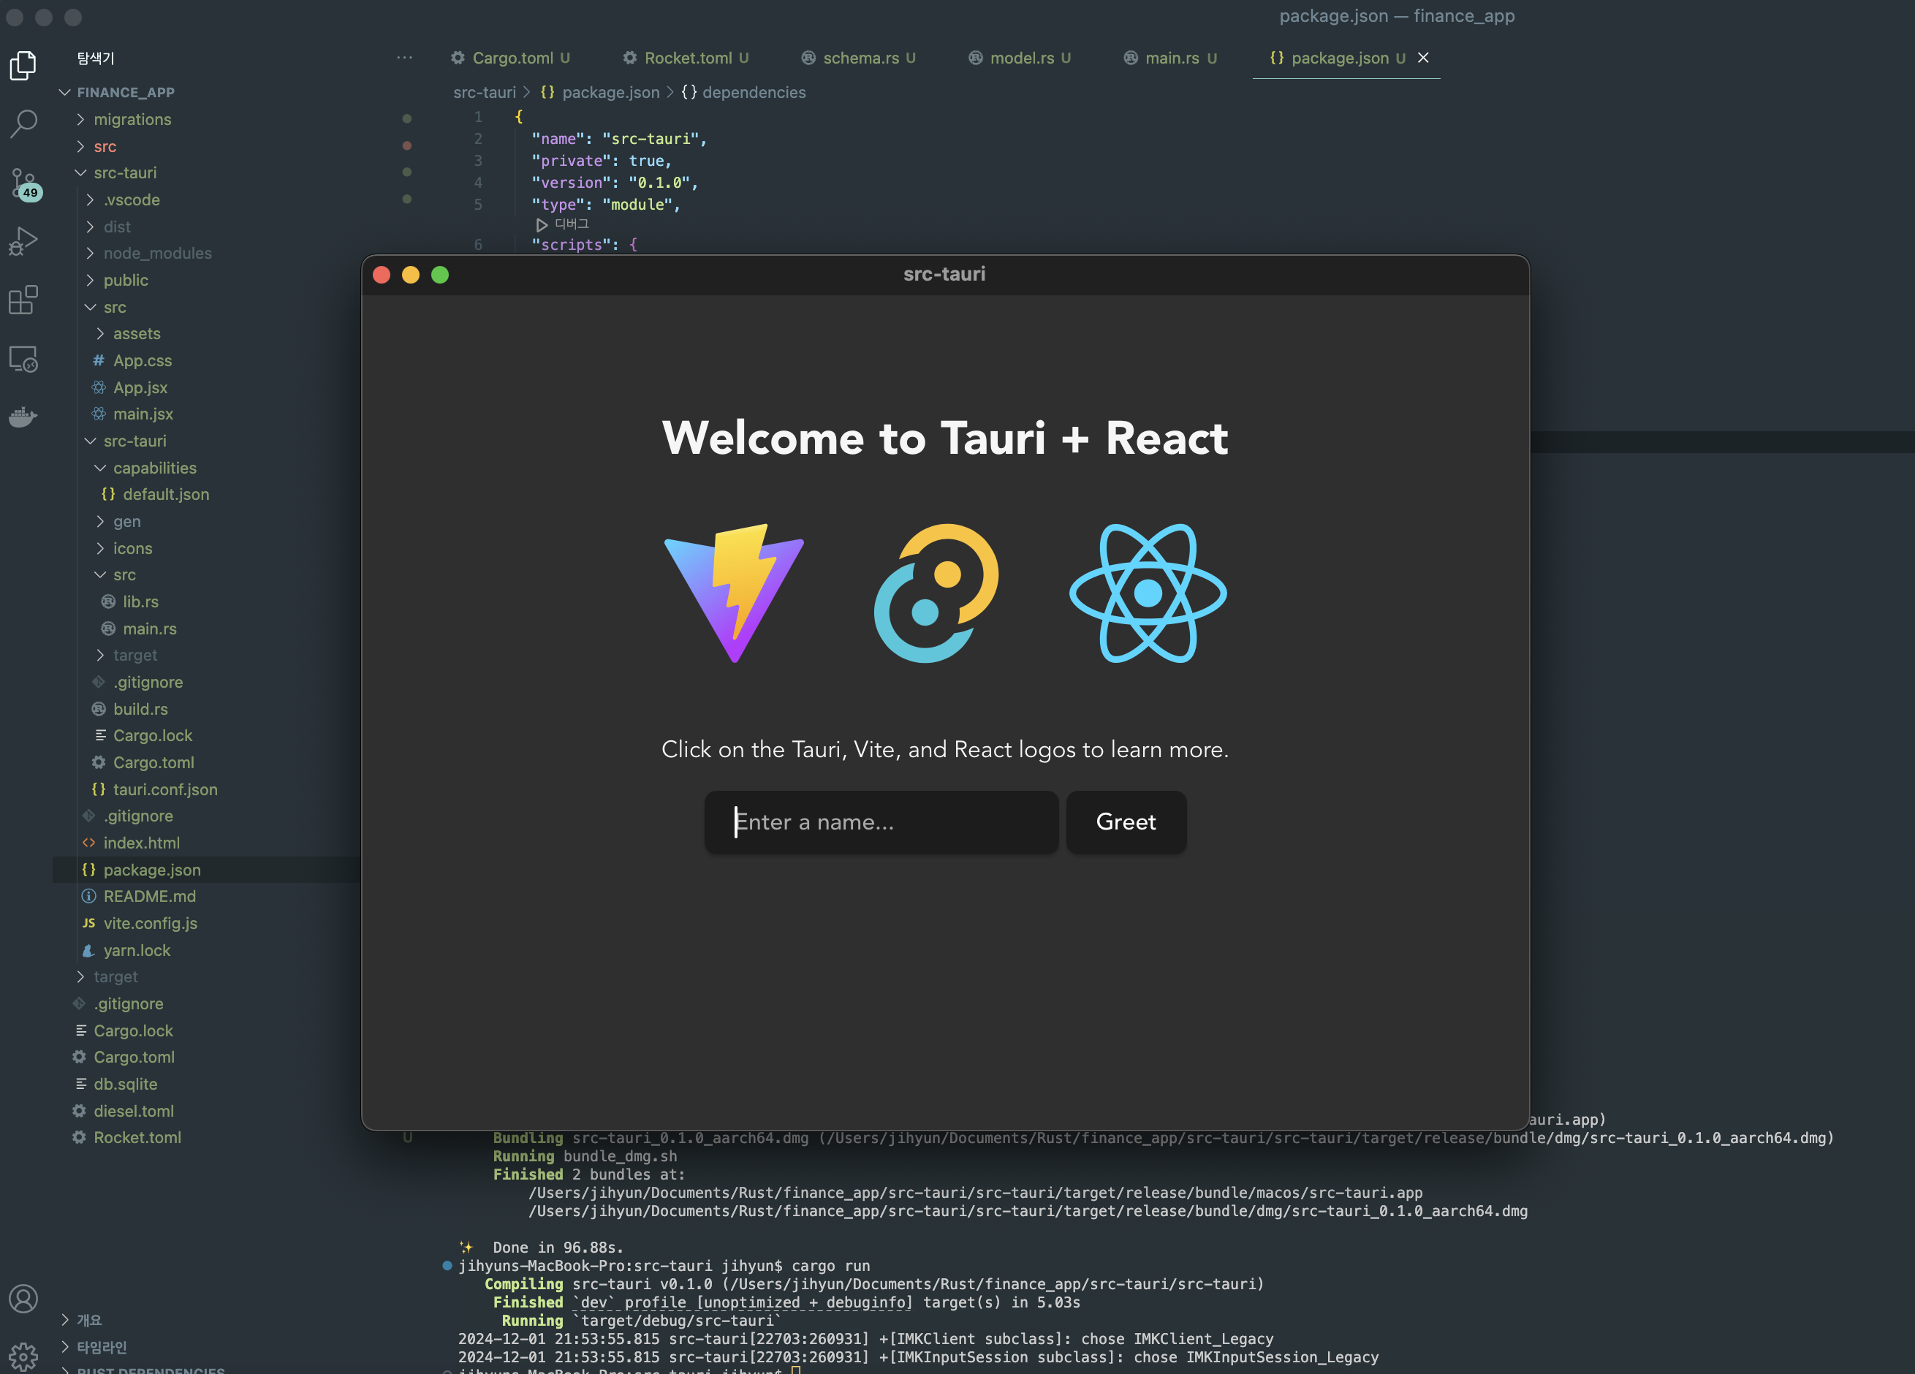Open tauri.conf.json in the explorer
Viewport: 1915px width, 1374px height.
164,789
